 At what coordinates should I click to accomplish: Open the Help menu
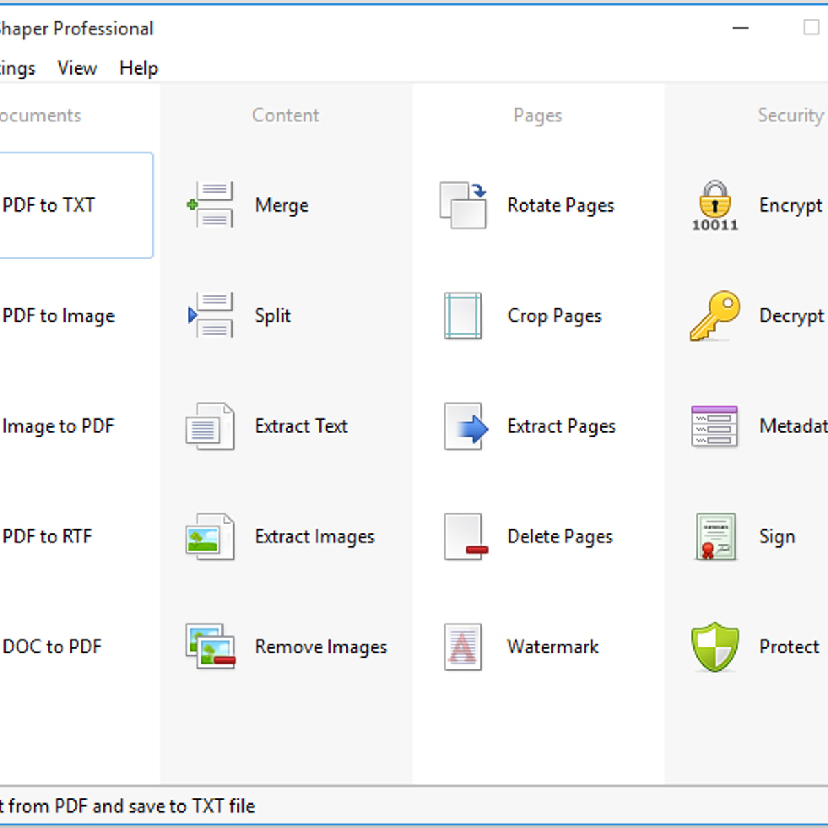pyautogui.click(x=138, y=68)
